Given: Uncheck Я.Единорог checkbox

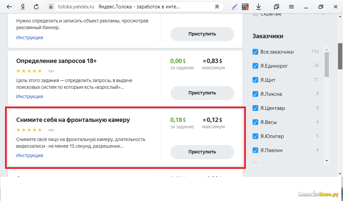Looking at the screenshot, I should click(x=255, y=66).
